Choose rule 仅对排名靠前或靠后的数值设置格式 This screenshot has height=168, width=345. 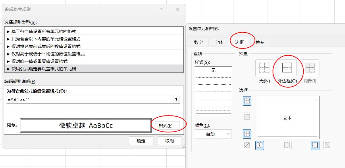point(94,47)
